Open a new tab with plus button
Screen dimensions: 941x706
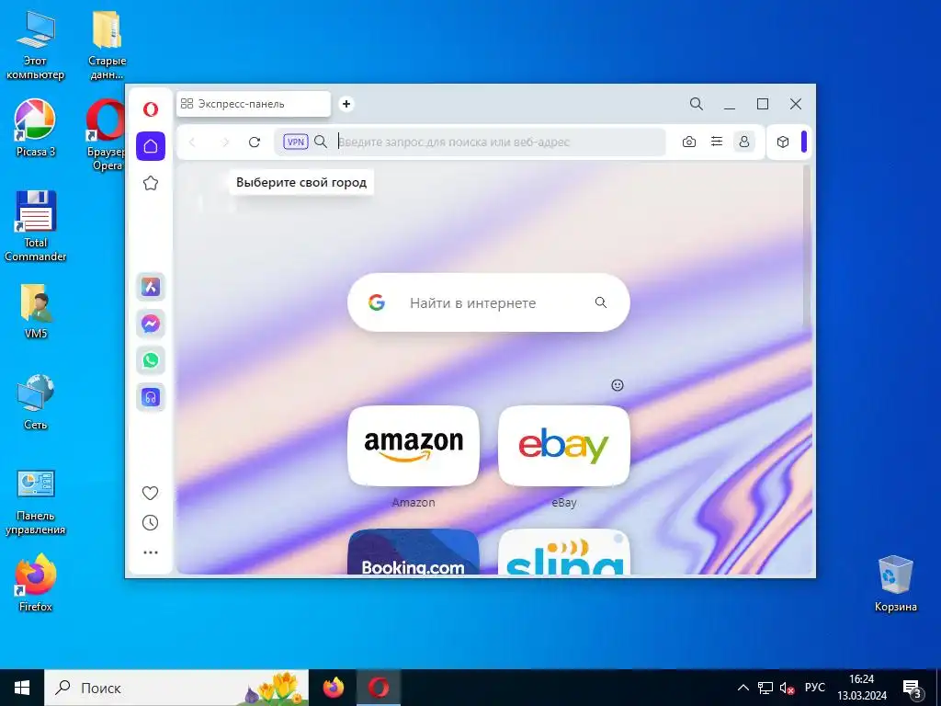click(346, 104)
